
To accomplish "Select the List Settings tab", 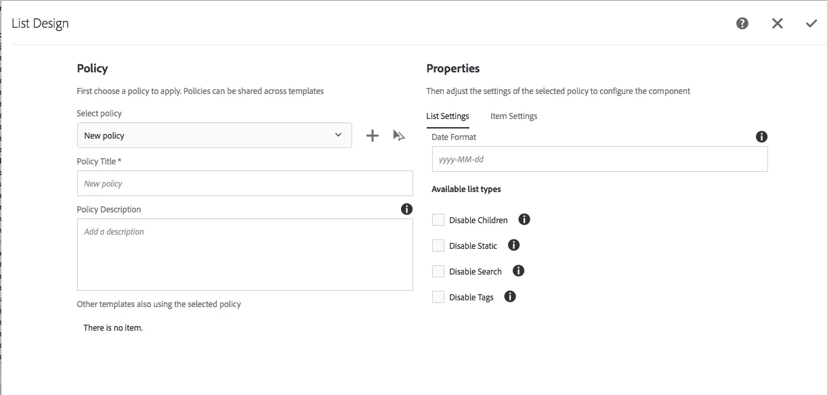I will (x=447, y=116).
